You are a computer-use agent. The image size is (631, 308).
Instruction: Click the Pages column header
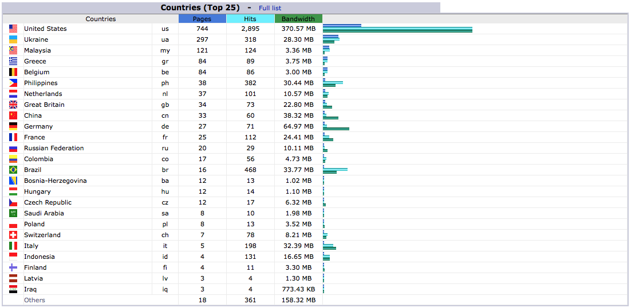[202, 19]
